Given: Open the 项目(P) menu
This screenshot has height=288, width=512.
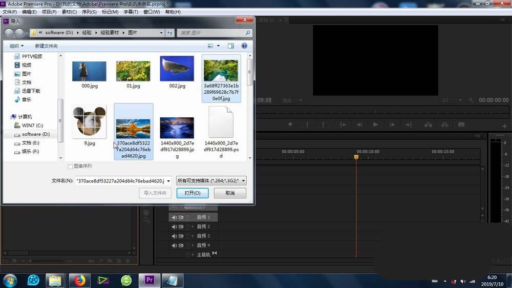Looking at the screenshot, I should (x=49, y=12).
